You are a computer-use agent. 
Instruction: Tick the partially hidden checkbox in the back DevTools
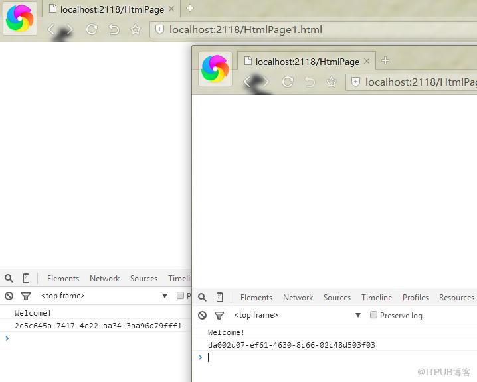[x=180, y=296]
